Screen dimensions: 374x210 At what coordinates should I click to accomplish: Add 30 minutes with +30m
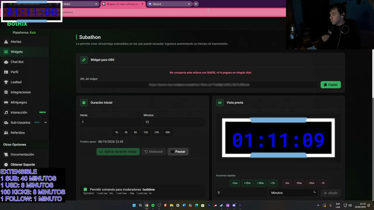(260, 183)
